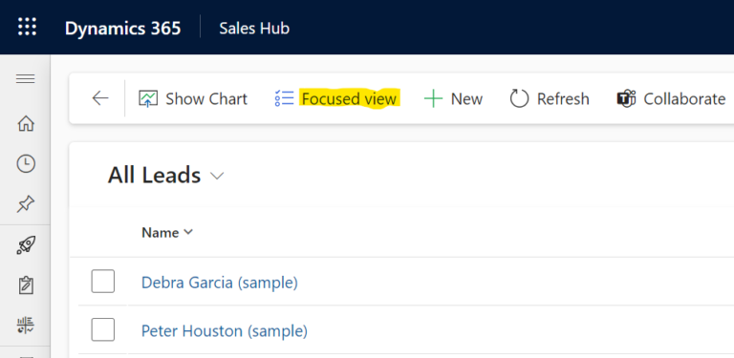The image size is (734, 358).
Task: Open the app launcher waffle icon
Action: 27,27
